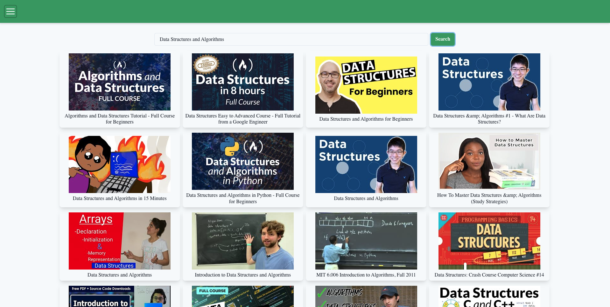The image size is (610, 307).
Task: Click 'MIT 6.006 Introduction to Algorithms, Fall 2011' title
Action: (366, 275)
